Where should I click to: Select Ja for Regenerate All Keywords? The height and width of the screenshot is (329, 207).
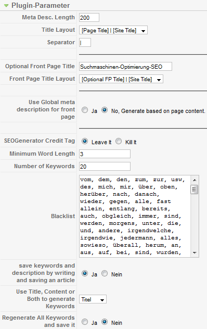click(85, 322)
